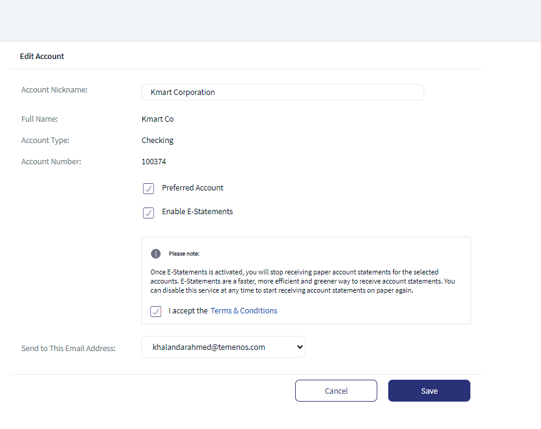Open the email address dropdown
Screen dimensions: 541x429
point(223,347)
